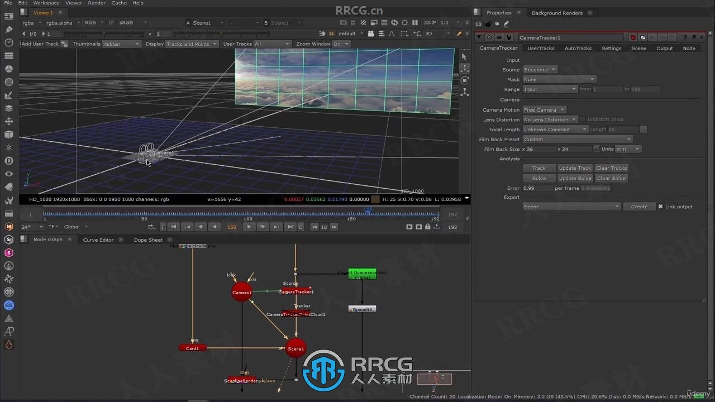Open the Thumbnails dropdown set to Hidden
715x402 pixels.
pyautogui.click(x=121, y=44)
